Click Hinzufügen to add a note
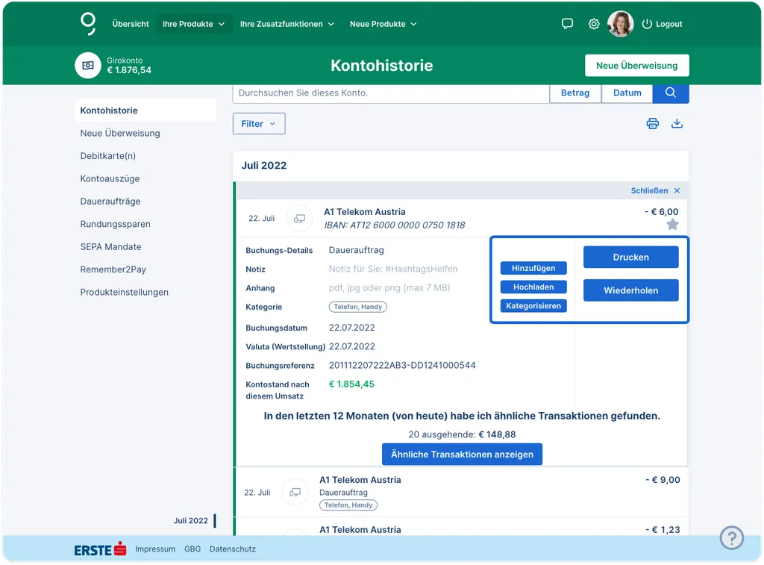This screenshot has width=764, height=565. (x=533, y=268)
